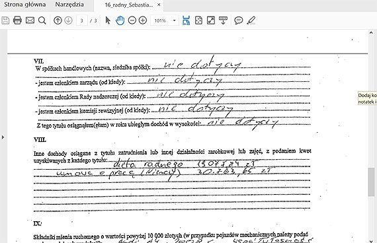
Task: Click the section heading VII.
Action: (x=38, y=61)
